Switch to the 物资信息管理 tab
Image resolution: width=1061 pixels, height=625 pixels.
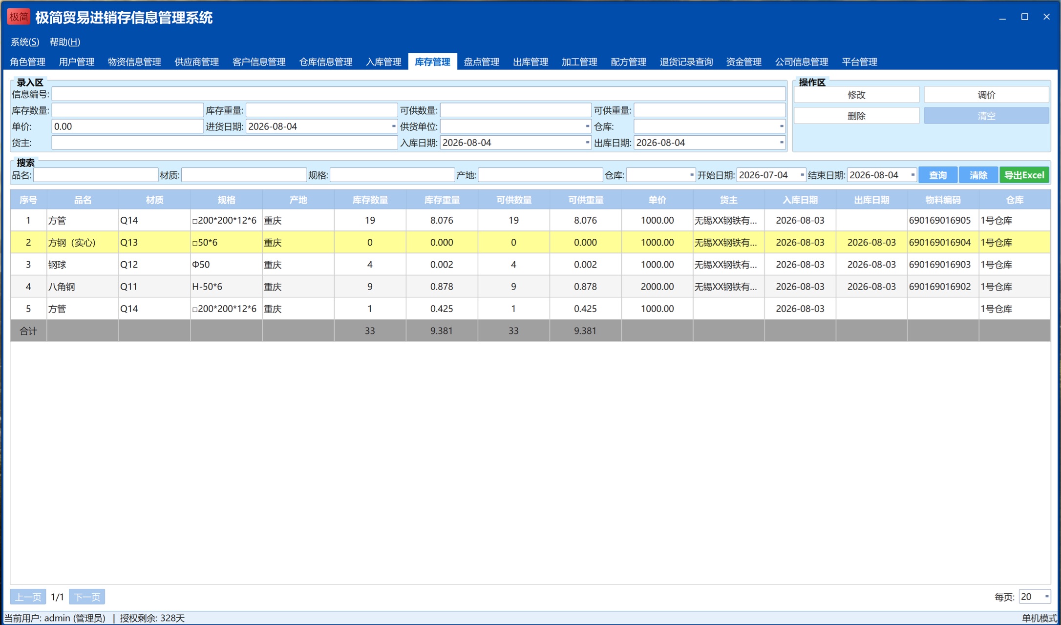click(134, 62)
